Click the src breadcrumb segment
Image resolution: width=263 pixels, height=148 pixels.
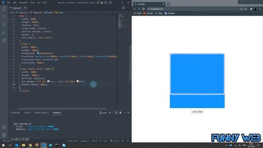[12, 12]
